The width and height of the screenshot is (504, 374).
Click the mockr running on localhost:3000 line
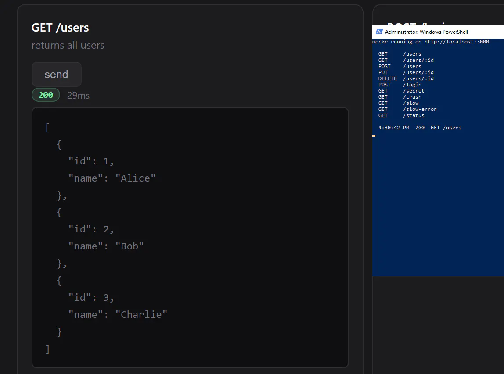tap(431, 42)
